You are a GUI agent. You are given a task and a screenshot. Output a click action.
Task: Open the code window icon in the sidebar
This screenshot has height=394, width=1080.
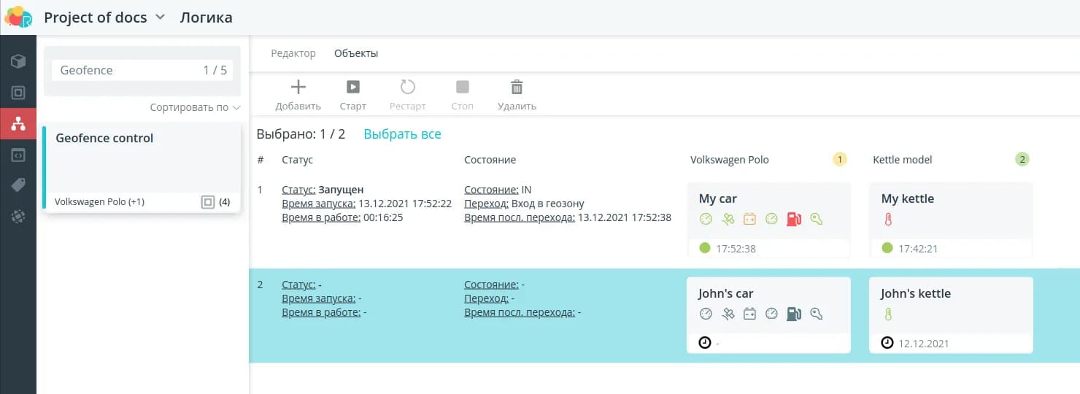(x=18, y=155)
